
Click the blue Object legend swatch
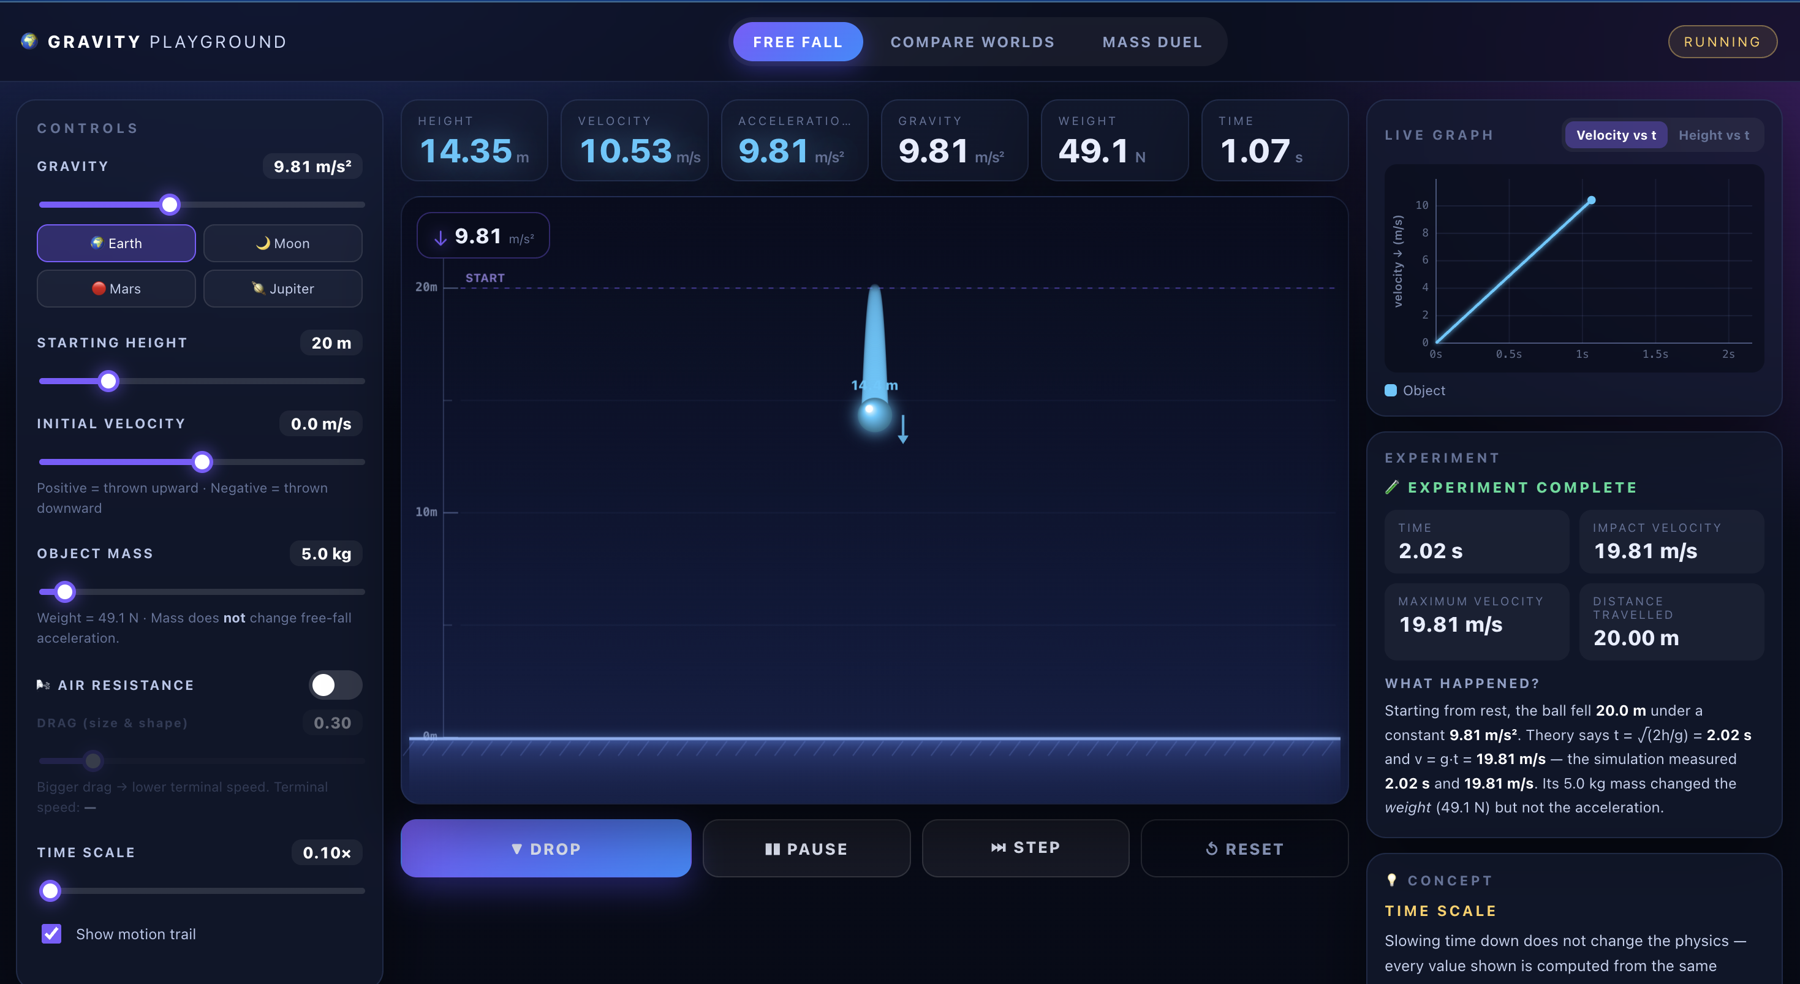coord(1391,391)
